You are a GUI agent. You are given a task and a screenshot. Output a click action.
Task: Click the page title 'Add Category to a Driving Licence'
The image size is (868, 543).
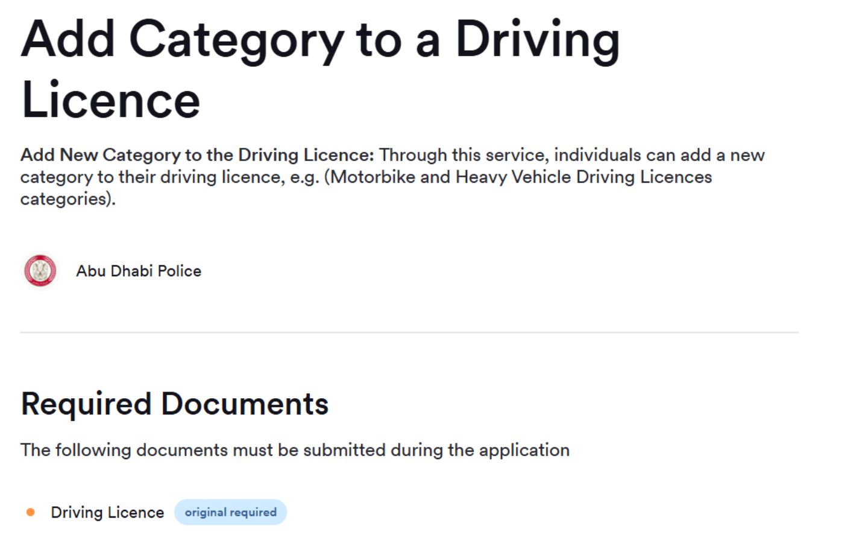tap(321, 66)
